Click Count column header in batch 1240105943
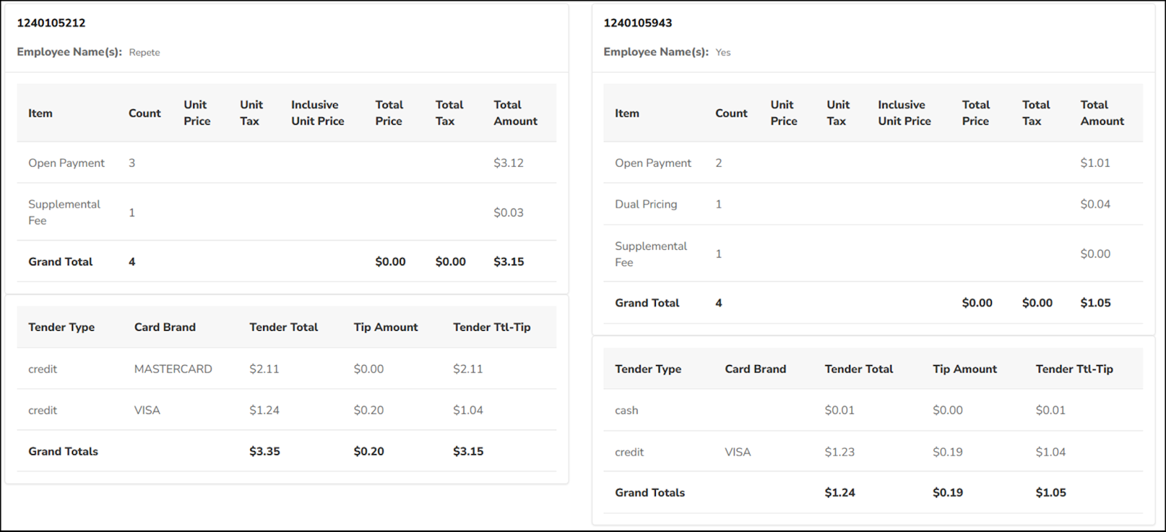Screen dimensions: 1166x532 pyautogui.click(x=731, y=113)
